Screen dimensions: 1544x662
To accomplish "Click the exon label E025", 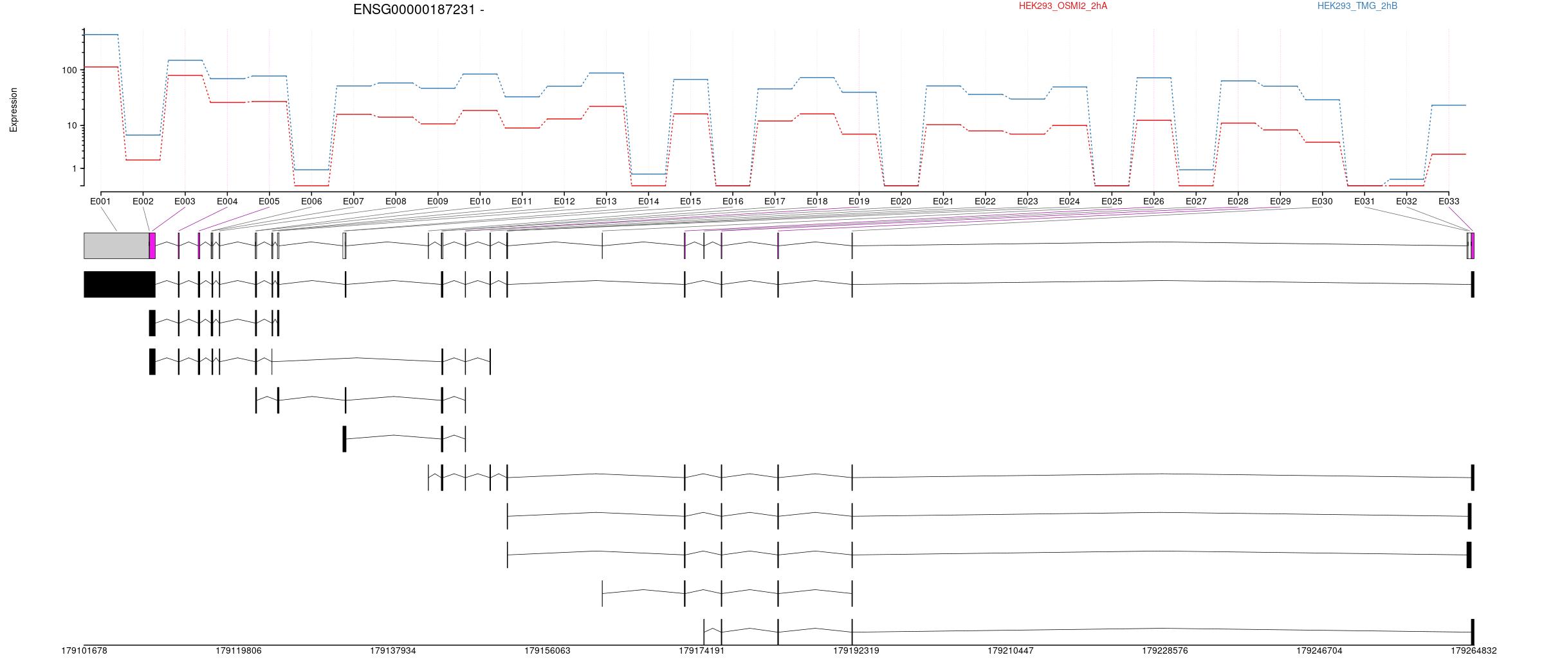I will tap(1112, 201).
